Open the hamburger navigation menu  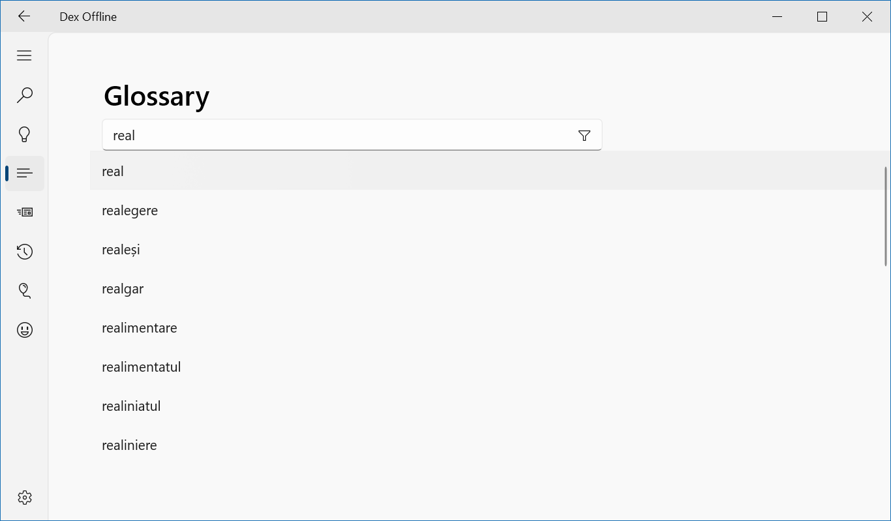(24, 55)
